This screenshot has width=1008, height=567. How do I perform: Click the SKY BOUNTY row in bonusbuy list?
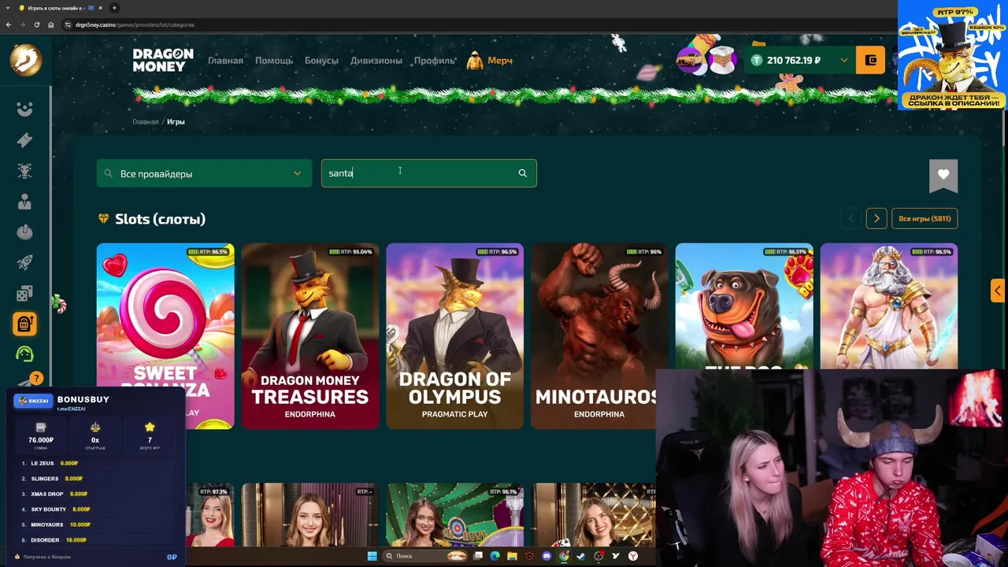click(94, 510)
